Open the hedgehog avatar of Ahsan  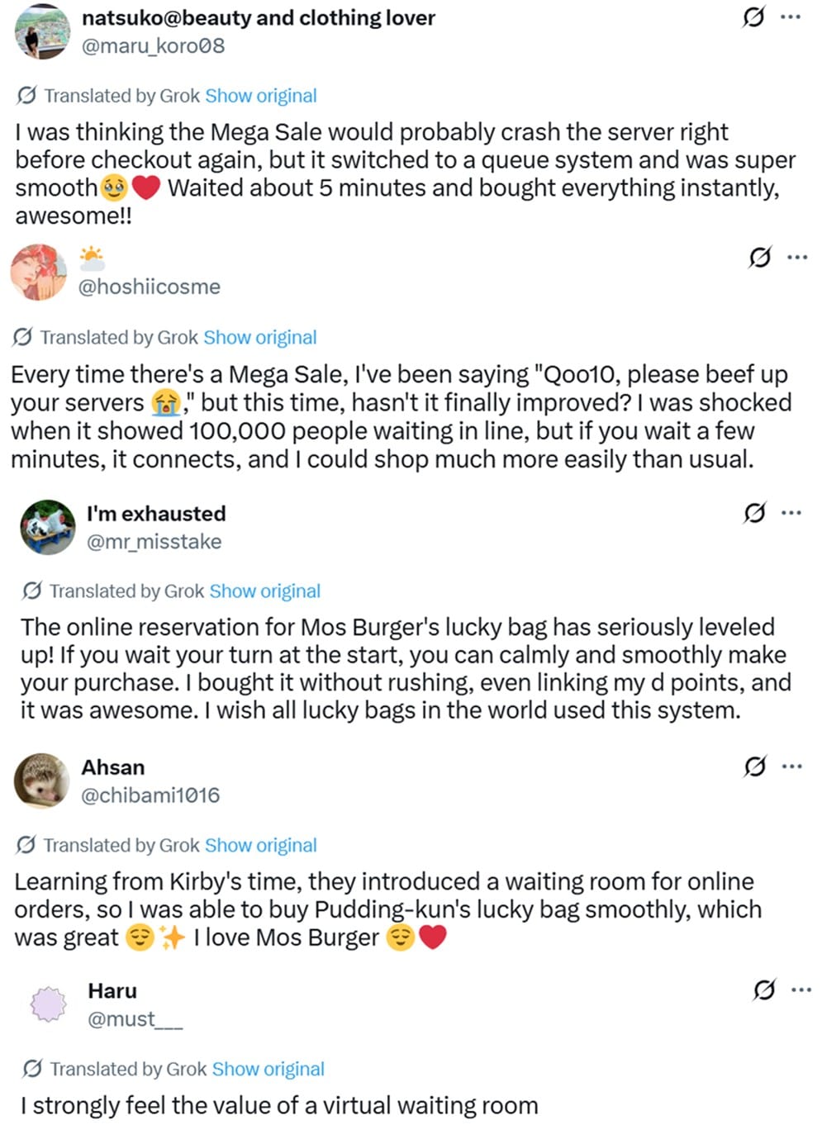point(42,781)
